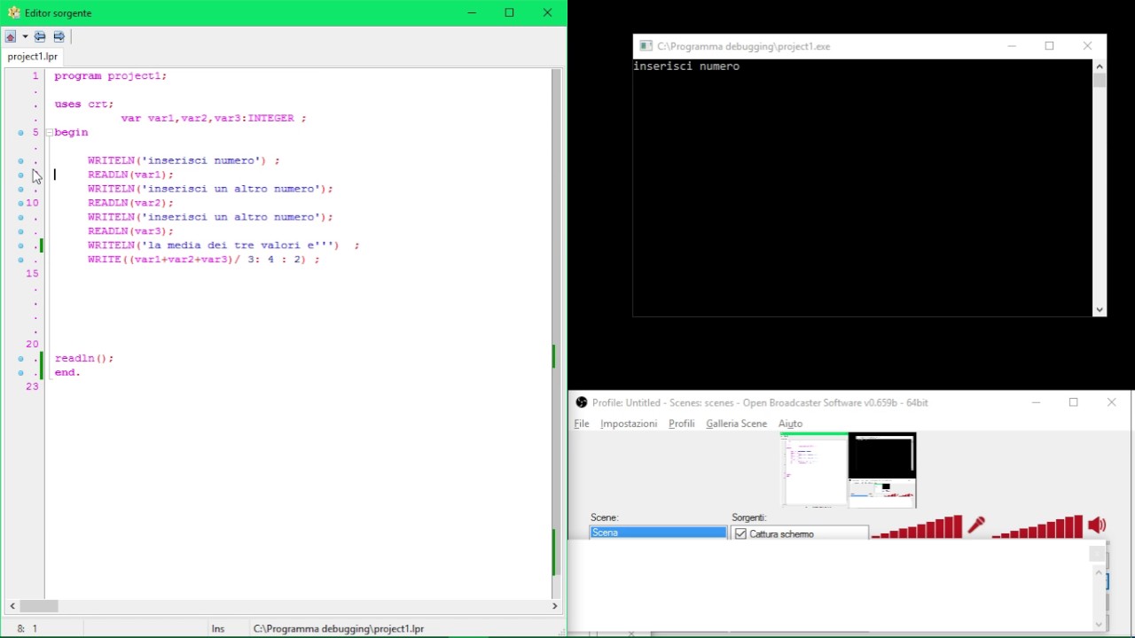Open the File menu in OBS
This screenshot has height=638, width=1135.
(x=582, y=424)
